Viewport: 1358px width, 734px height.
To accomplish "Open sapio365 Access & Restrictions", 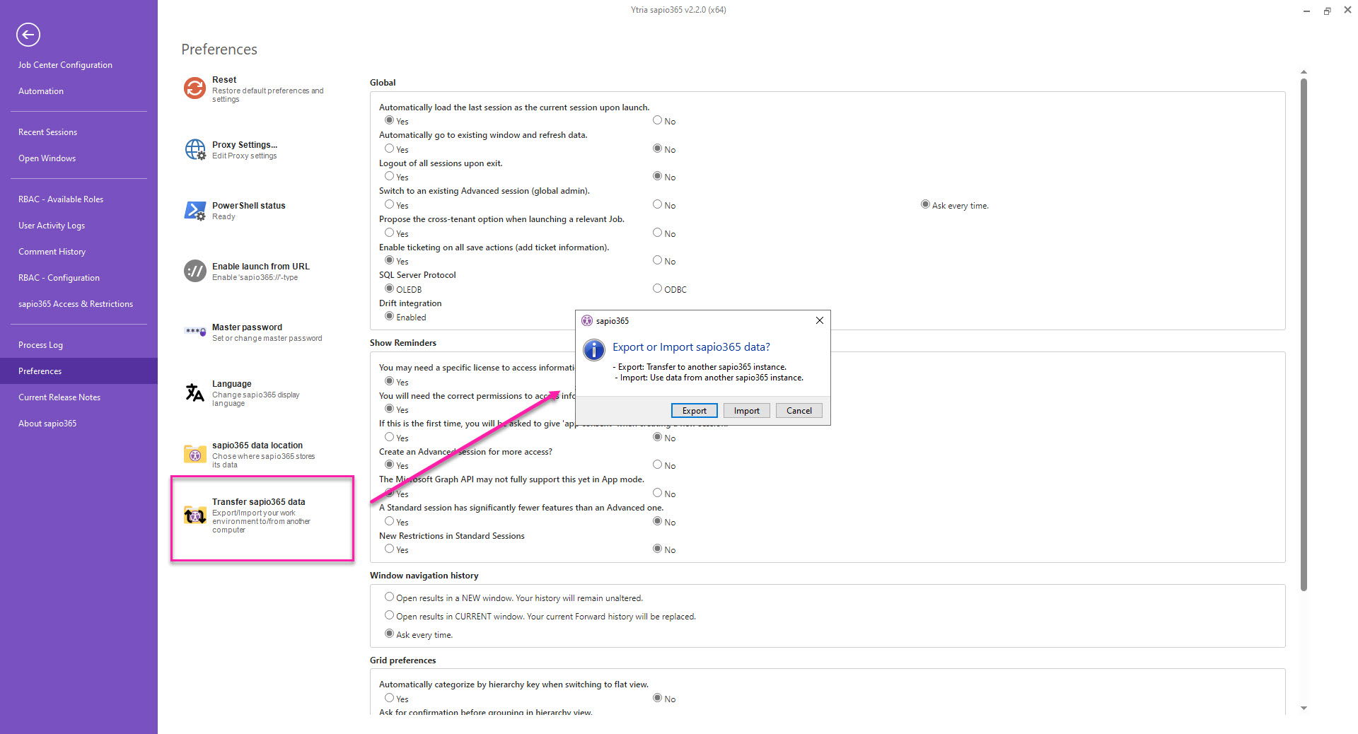I will tap(76, 304).
